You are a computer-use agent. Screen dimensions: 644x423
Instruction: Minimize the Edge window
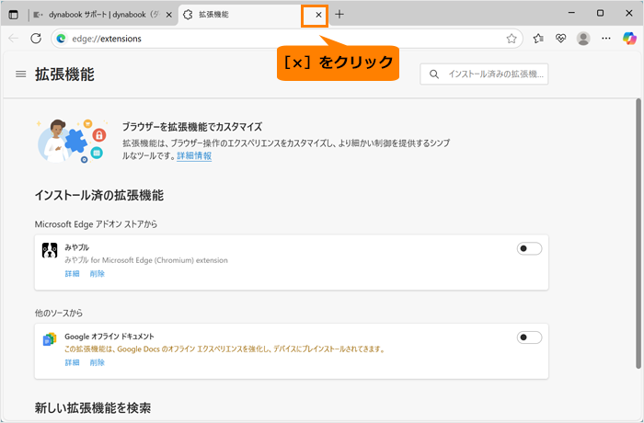tap(571, 13)
